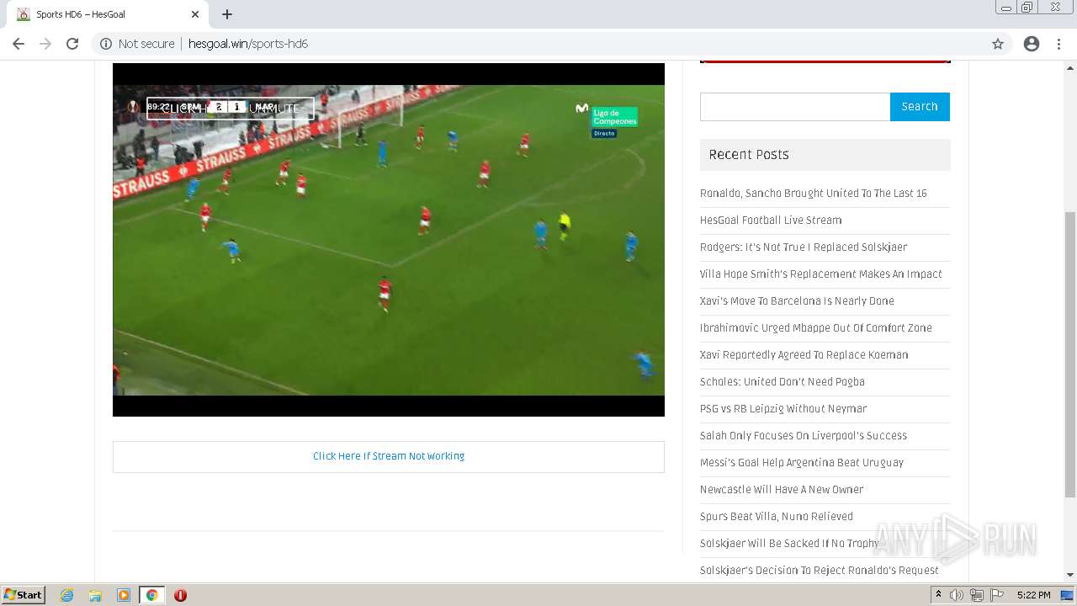Open Xavi's Move To Barcelona Is Nearly Done
This screenshot has width=1077, height=606.
point(797,300)
